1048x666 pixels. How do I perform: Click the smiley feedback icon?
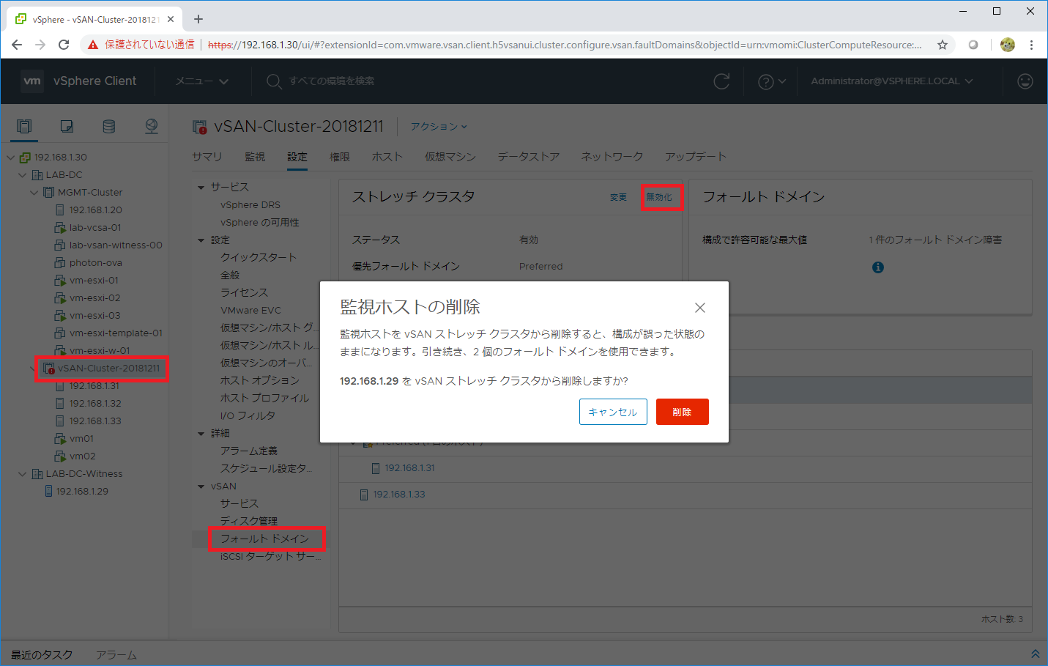click(x=1025, y=81)
